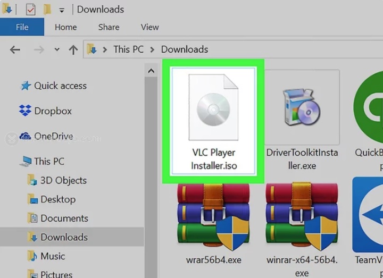The width and height of the screenshot is (383, 278).
Task: Click the Back navigation arrow
Action: pyautogui.click(x=15, y=50)
